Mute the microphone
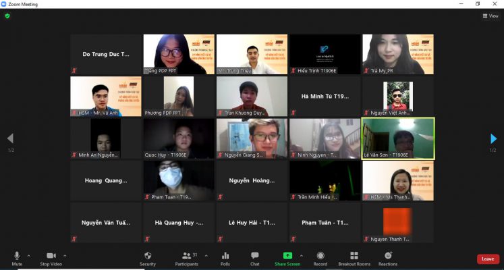 point(17,258)
